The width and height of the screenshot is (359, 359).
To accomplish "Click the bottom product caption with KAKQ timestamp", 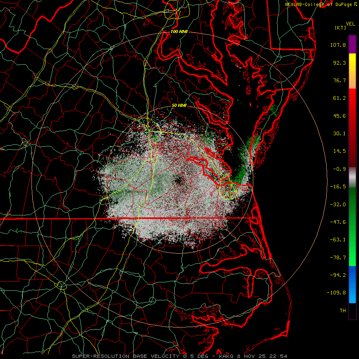I will pos(179,356).
